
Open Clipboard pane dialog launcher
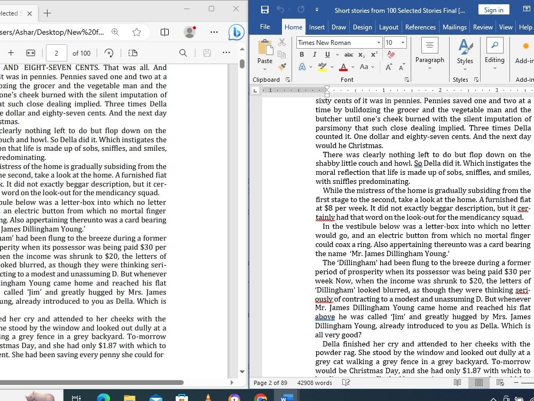click(x=288, y=80)
